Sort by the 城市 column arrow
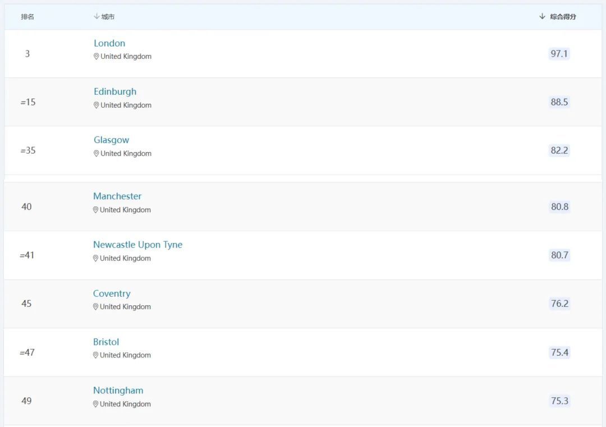The image size is (606, 427). pyautogui.click(x=97, y=17)
